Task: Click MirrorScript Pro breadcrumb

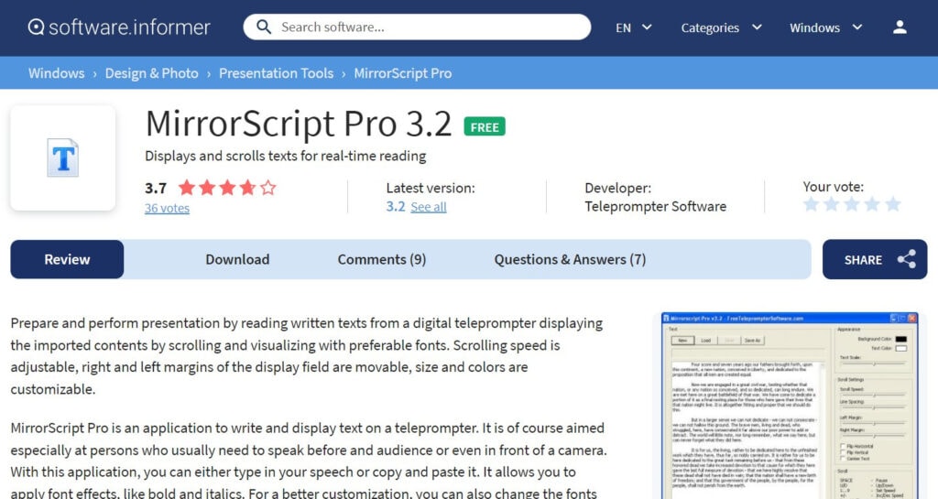Action: [x=403, y=73]
